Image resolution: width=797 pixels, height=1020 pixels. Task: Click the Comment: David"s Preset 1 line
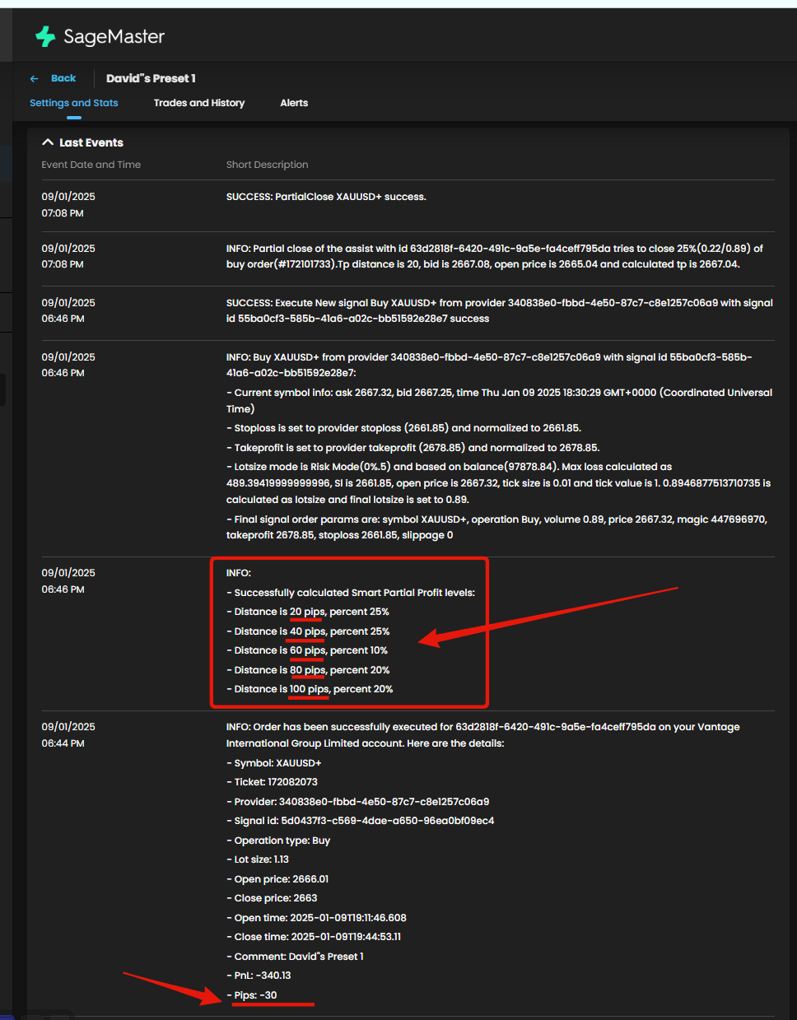[x=295, y=957]
